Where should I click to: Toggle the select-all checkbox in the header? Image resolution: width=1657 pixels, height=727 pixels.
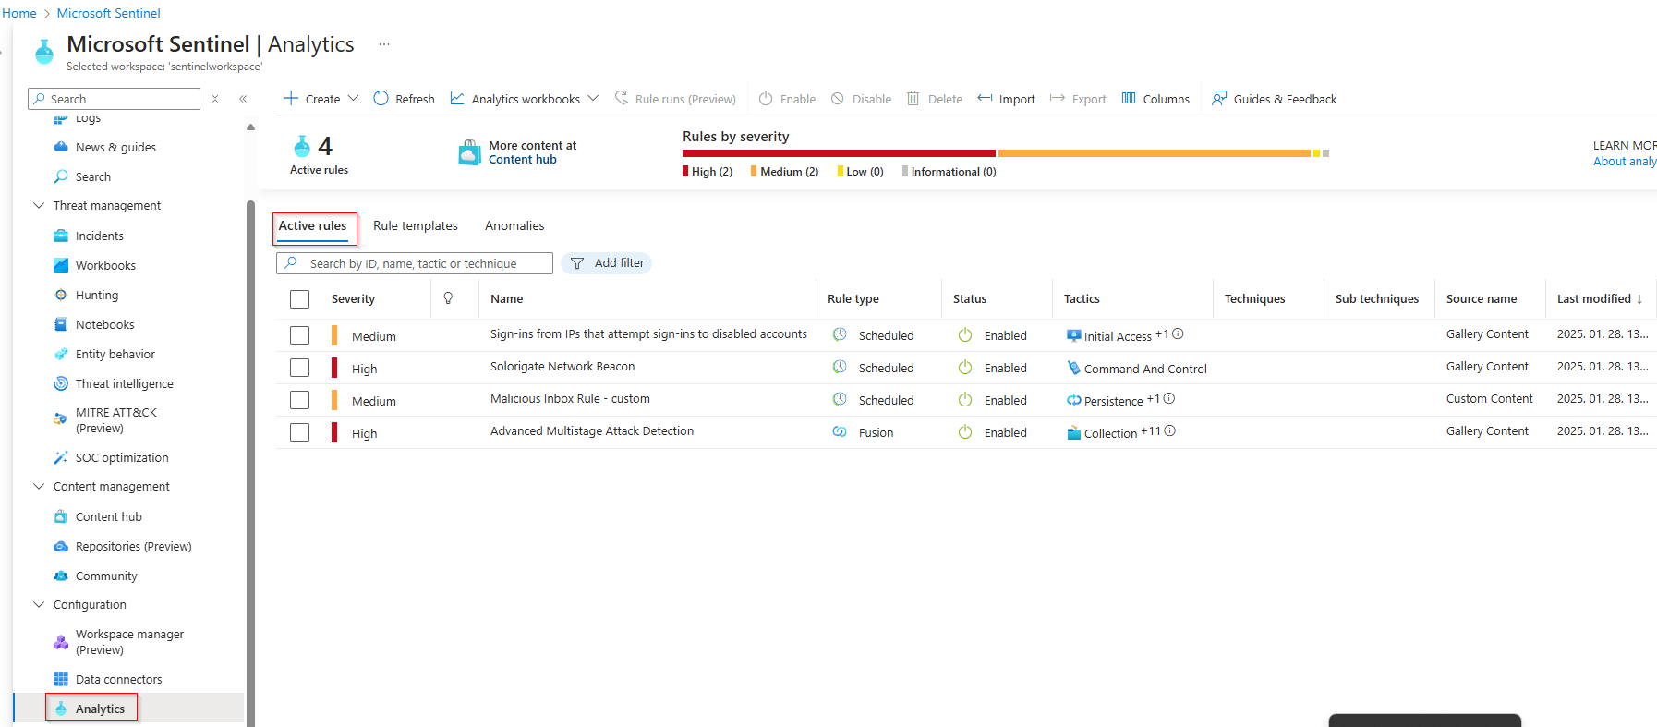299,299
